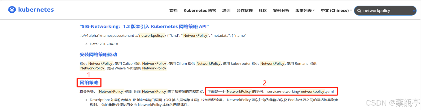
Task: Click the 下面是一个 NetworkPolicy 的示例 text
Action: 236,91
